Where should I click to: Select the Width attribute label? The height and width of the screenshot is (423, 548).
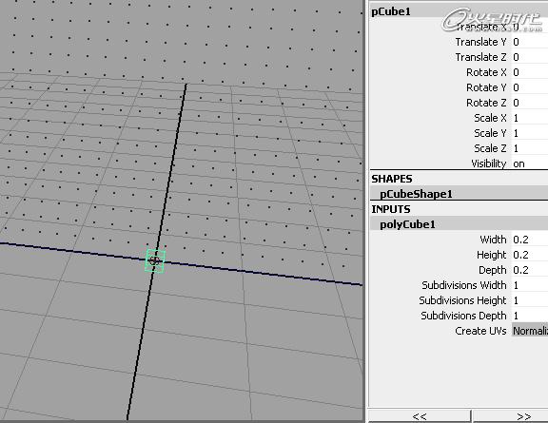point(493,240)
